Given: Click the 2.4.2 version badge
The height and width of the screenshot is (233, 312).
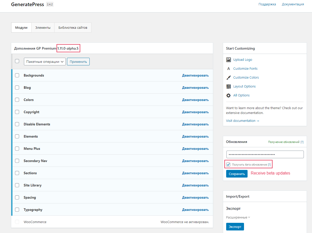Looking at the screenshot, I should pos(50,4).
